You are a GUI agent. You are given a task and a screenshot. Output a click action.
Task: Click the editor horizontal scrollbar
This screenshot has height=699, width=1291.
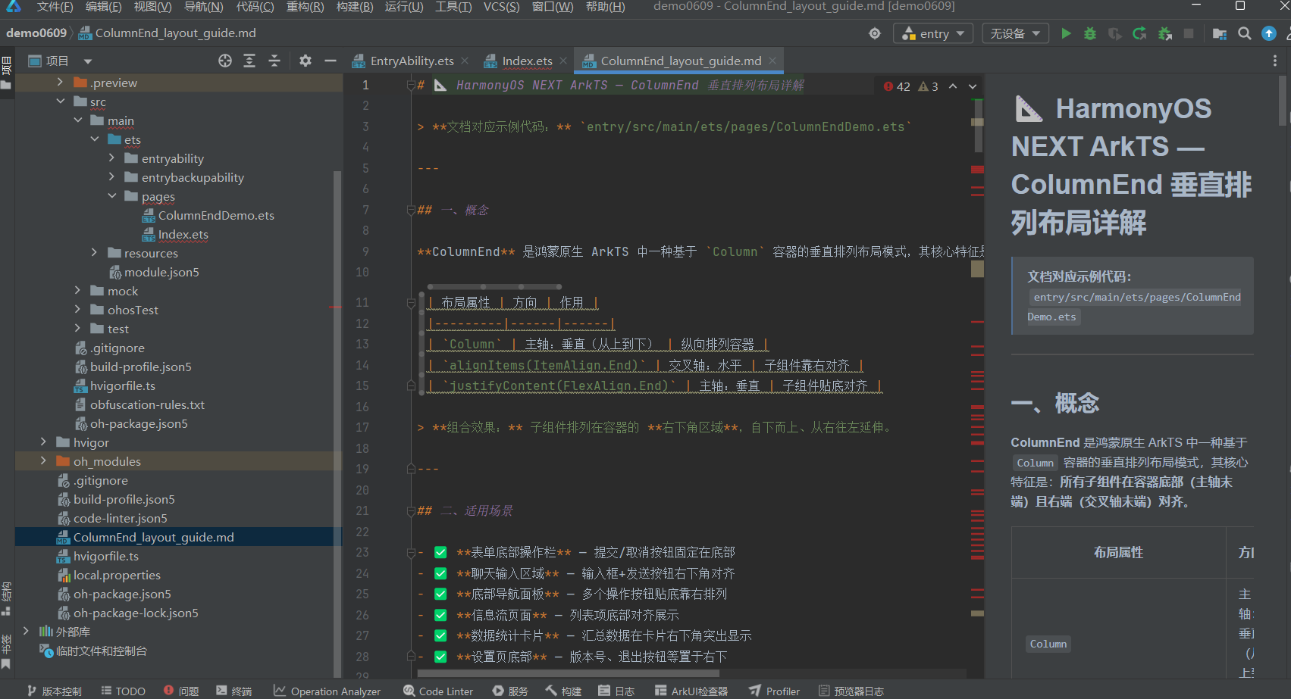pos(568,672)
